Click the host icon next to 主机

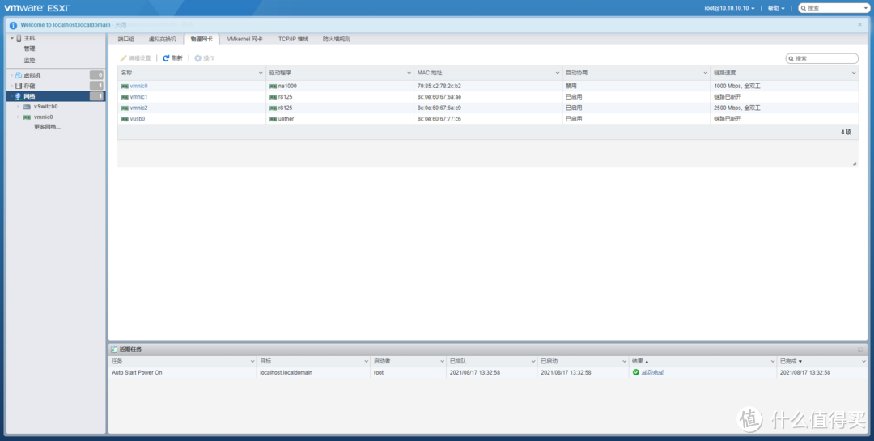(x=19, y=39)
